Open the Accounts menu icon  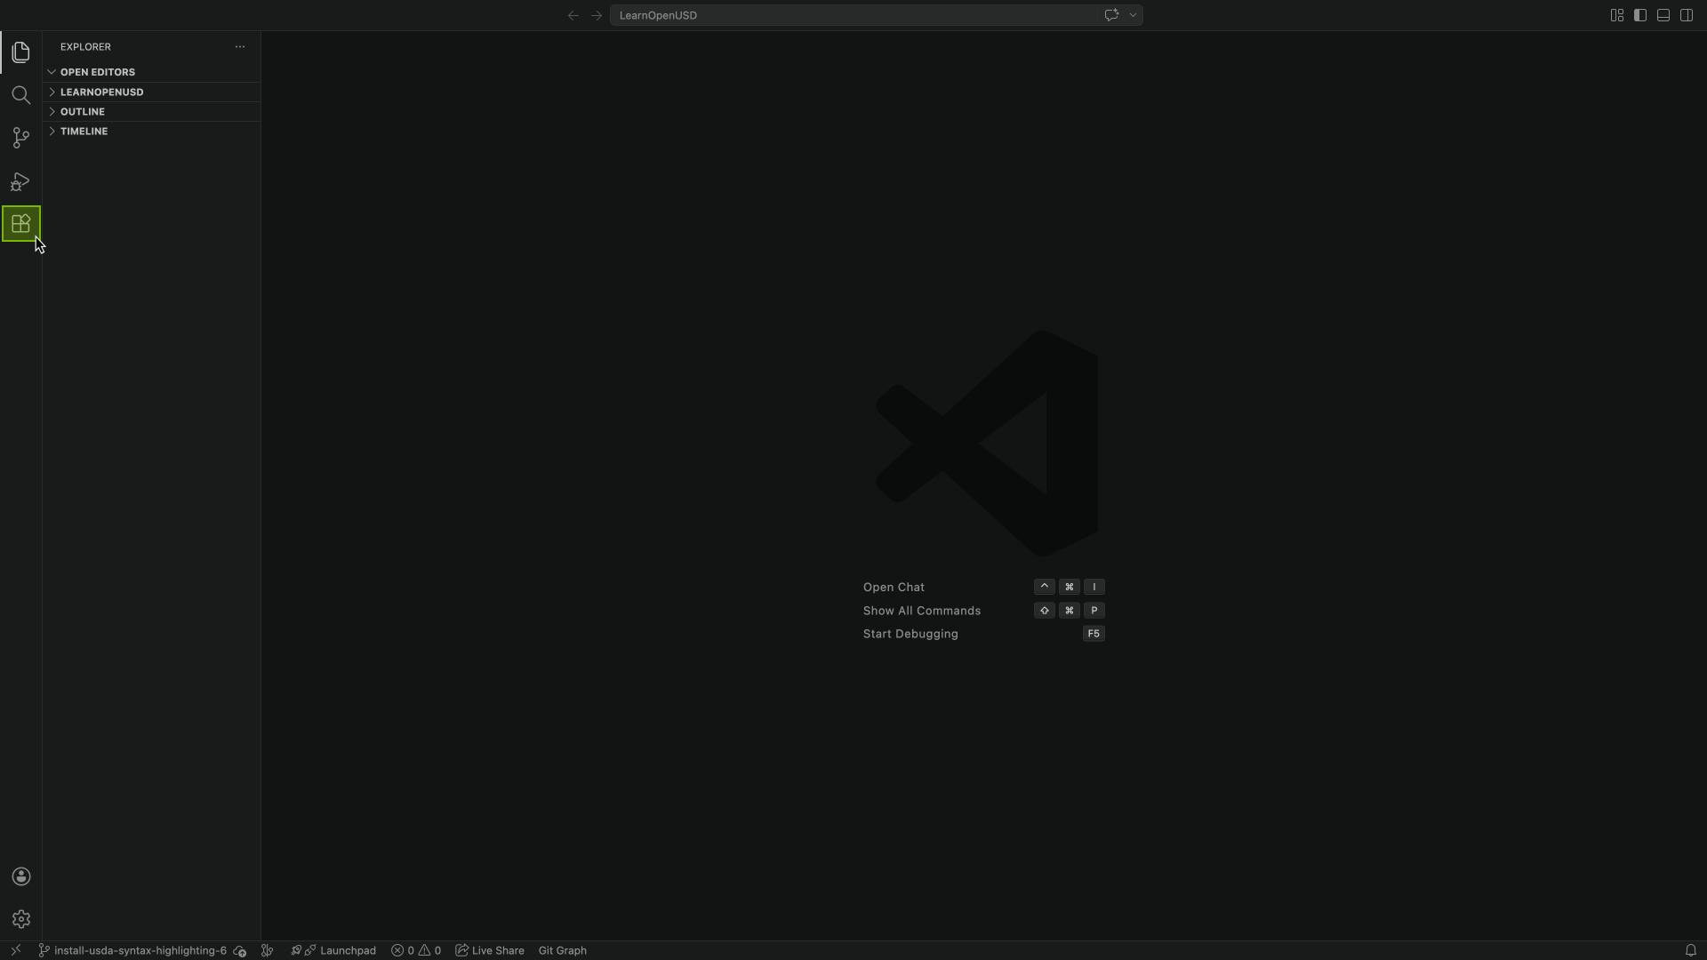(21, 876)
